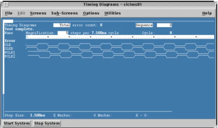Open the Utilities menu
Screen dimensions: 218x128
(113, 13)
